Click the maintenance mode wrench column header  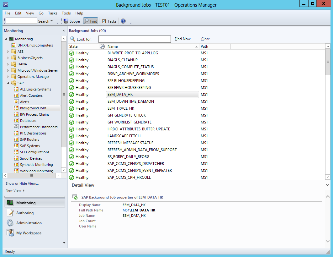102,46
